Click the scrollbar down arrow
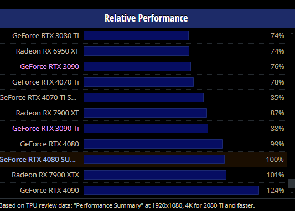 click(292, 192)
